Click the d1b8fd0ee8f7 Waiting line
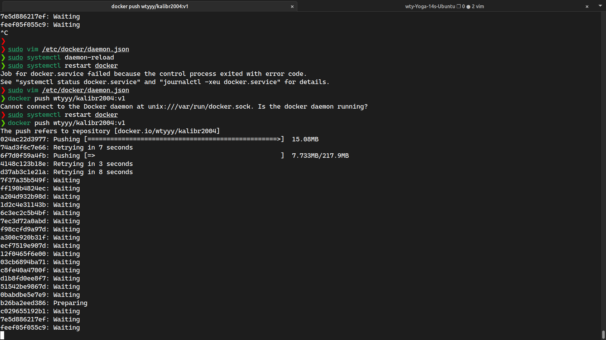The width and height of the screenshot is (606, 340). coord(40,278)
